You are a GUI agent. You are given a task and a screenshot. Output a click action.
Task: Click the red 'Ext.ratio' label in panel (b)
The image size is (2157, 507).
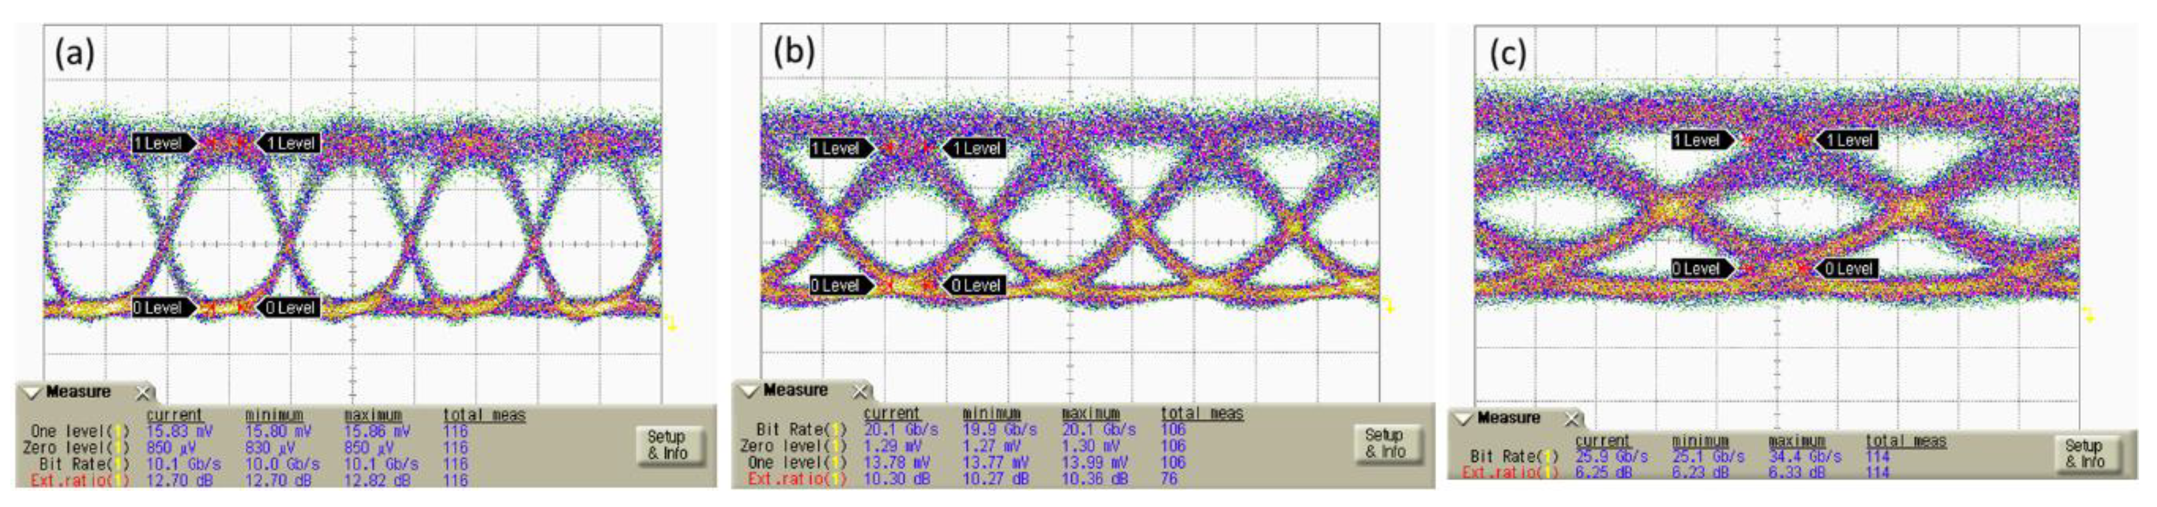click(x=797, y=479)
